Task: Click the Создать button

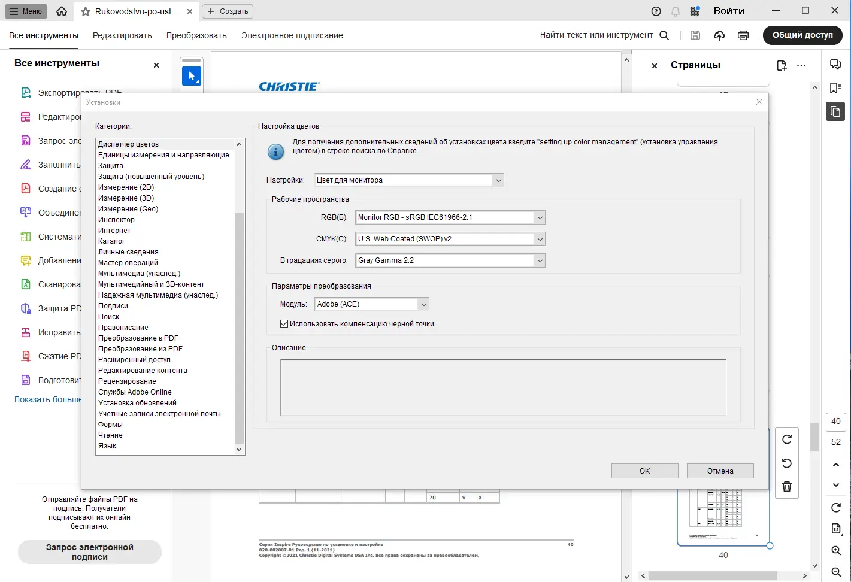Action: [228, 11]
